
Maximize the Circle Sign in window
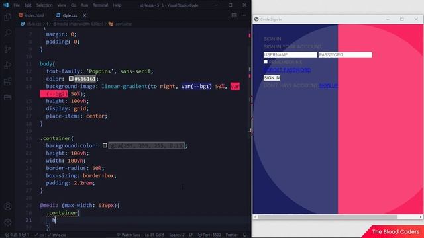click(402, 19)
